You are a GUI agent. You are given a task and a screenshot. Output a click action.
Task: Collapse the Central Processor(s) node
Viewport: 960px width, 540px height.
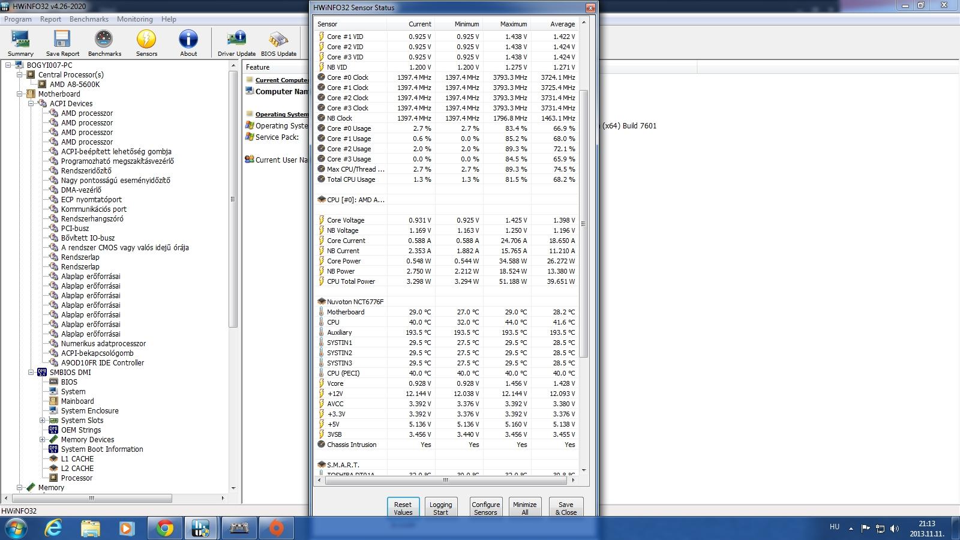coord(20,75)
